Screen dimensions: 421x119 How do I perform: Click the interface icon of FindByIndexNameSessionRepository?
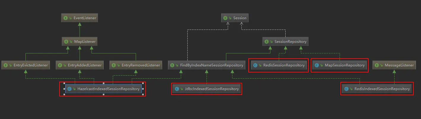[172, 65]
